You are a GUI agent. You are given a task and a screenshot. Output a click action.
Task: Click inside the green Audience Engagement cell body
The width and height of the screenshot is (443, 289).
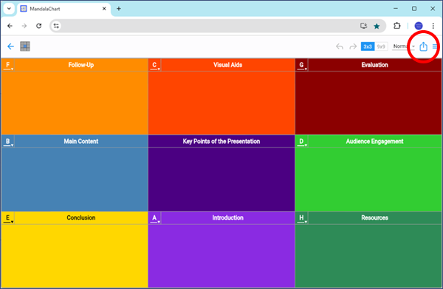(368, 179)
